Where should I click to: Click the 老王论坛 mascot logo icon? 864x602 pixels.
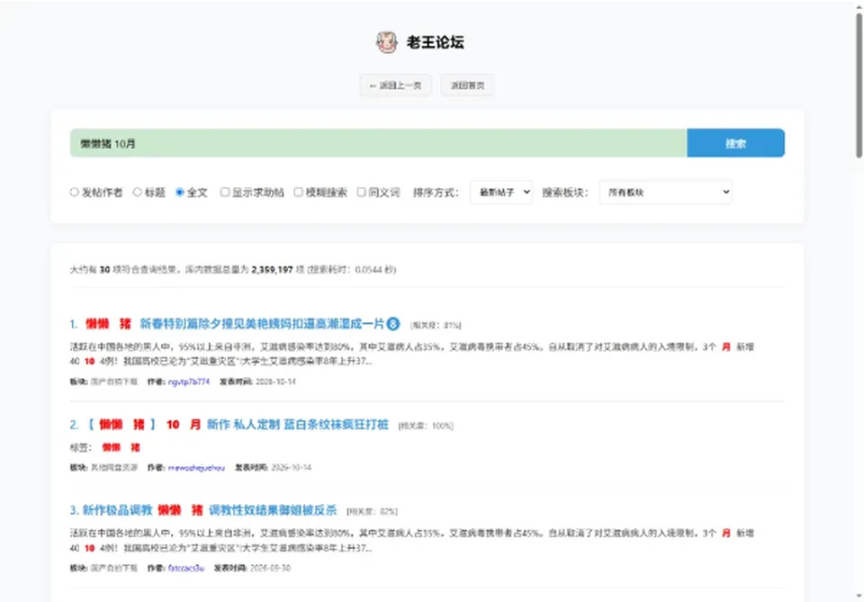point(387,42)
